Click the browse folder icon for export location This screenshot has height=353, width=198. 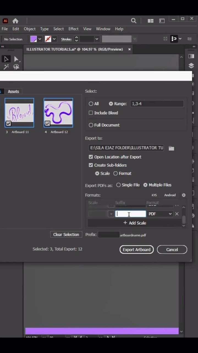[x=171, y=148]
